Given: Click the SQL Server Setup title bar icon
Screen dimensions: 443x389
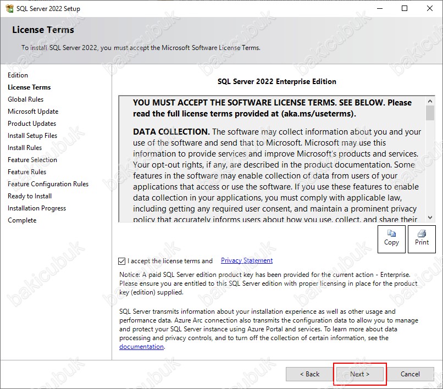Looking at the screenshot, I should point(9,8).
